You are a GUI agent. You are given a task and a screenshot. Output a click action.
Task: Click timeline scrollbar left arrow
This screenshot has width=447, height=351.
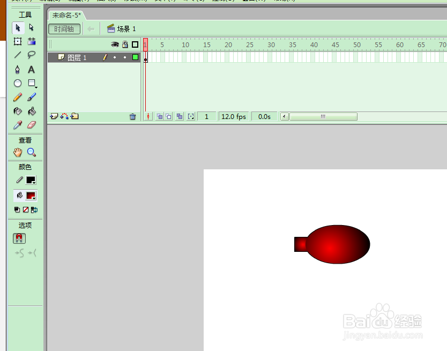(284, 116)
